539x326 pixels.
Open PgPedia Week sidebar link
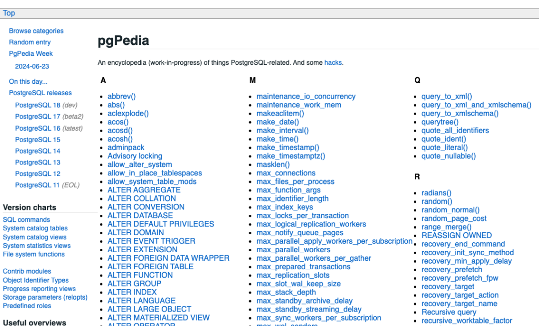point(31,53)
